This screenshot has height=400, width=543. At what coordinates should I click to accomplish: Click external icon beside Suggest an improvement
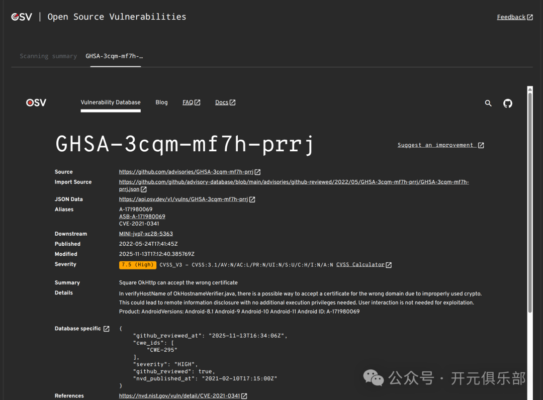pyautogui.click(x=481, y=145)
